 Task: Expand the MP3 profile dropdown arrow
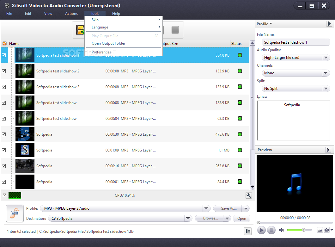point(206,208)
